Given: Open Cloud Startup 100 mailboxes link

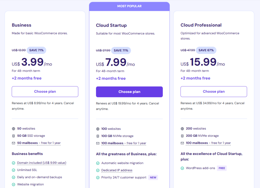Looking at the screenshot, I should [124, 143].
